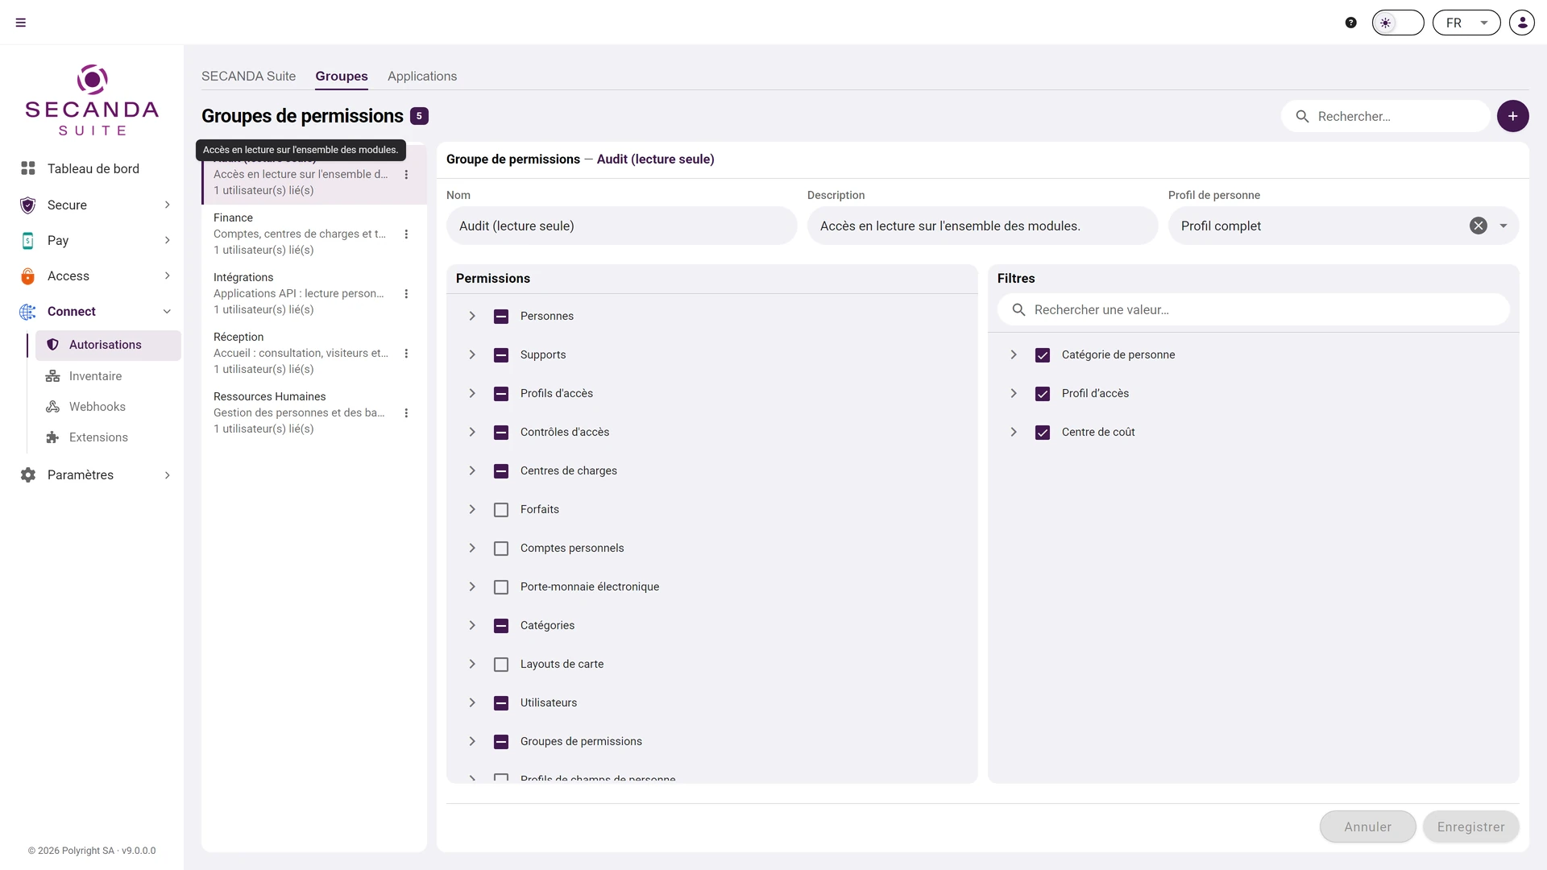Viewport: 1547px width, 870px height.
Task: Switch to the Applications tab
Action: point(422,76)
